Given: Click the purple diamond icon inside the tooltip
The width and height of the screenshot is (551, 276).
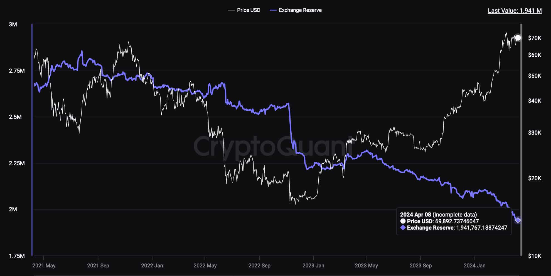Looking at the screenshot, I should (x=403, y=228).
